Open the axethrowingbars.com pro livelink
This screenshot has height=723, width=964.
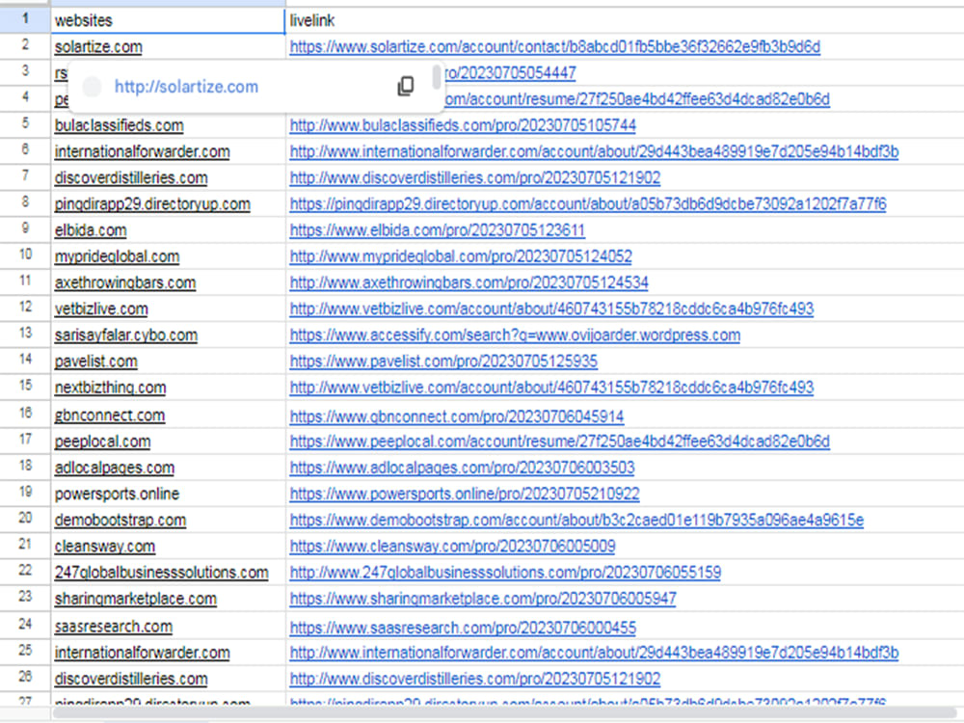click(469, 282)
